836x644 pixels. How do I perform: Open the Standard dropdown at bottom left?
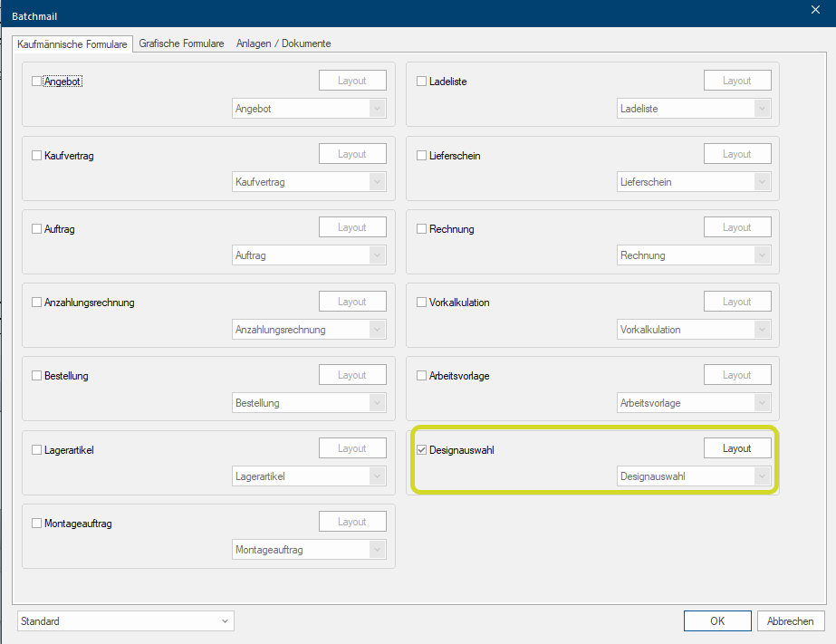[x=125, y=621]
